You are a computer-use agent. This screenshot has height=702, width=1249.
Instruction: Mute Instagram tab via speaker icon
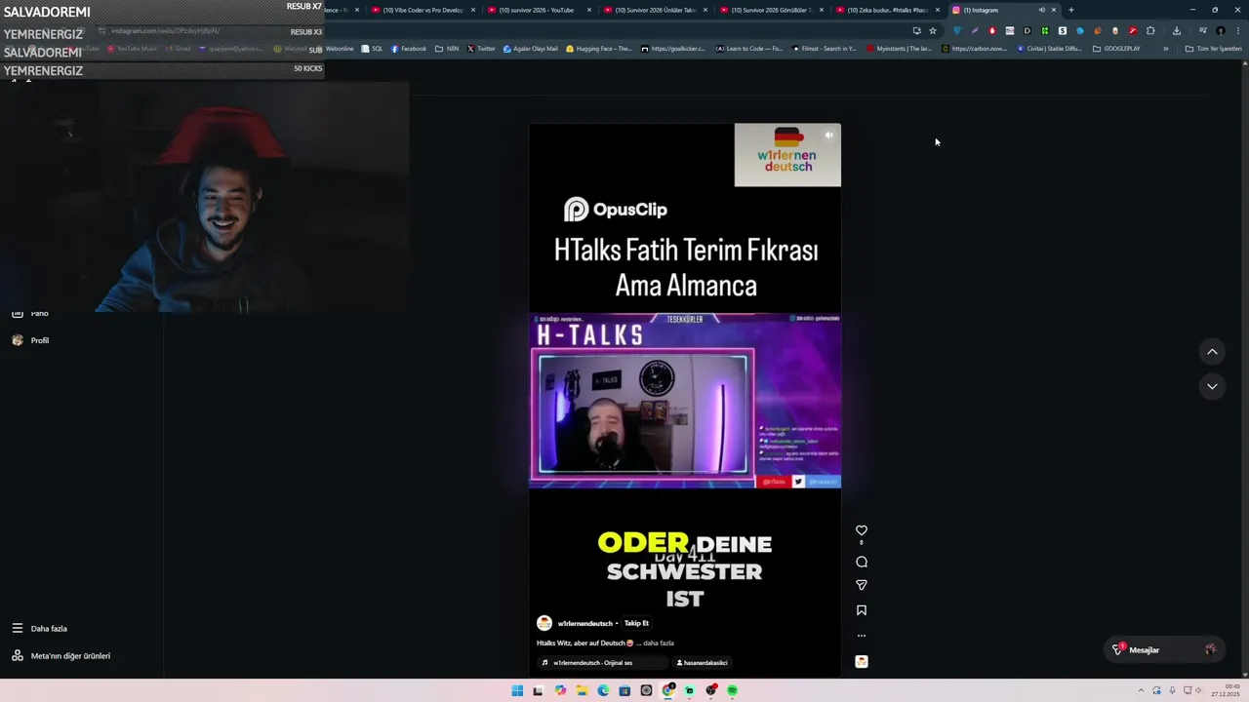click(1041, 10)
